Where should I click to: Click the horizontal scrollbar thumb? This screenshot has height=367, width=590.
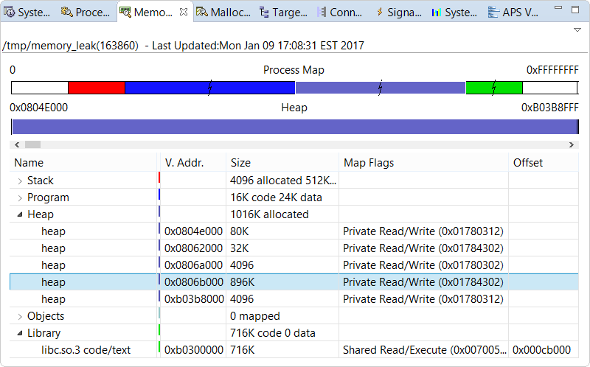32,145
